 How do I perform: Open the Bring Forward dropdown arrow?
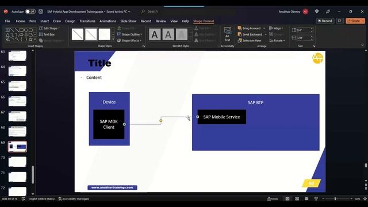point(264,28)
